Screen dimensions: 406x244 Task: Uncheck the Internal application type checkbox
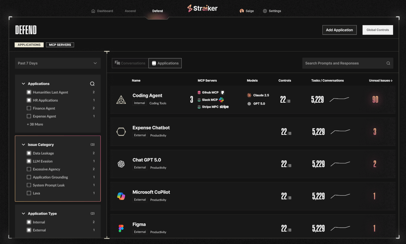click(29, 222)
